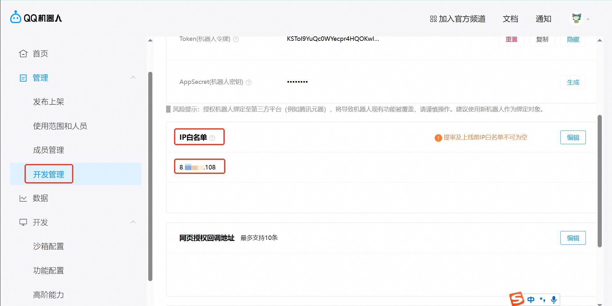Open the 通知 menu item

[543, 19]
